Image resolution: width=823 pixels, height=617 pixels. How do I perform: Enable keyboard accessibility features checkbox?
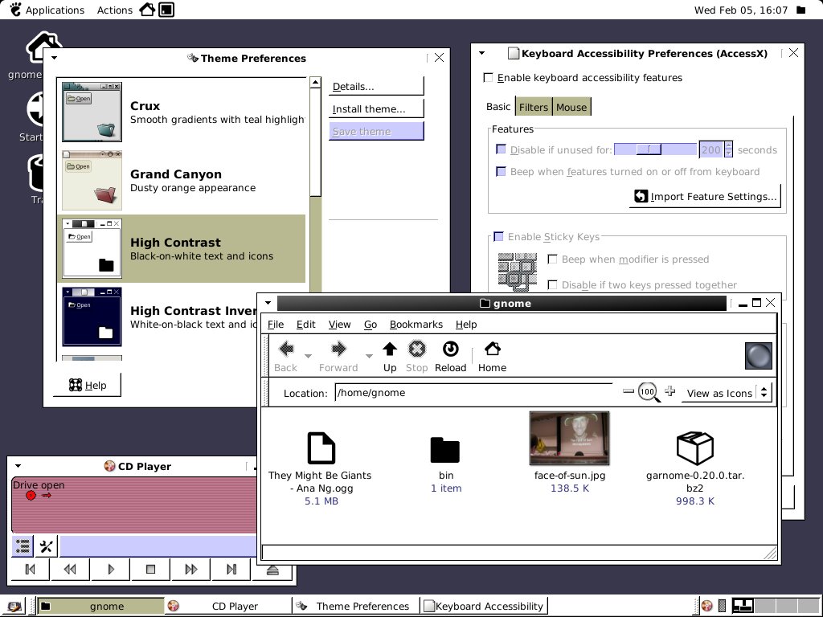pyautogui.click(x=488, y=78)
